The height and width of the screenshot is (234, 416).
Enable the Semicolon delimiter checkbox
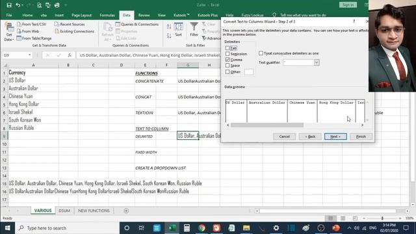[227, 54]
